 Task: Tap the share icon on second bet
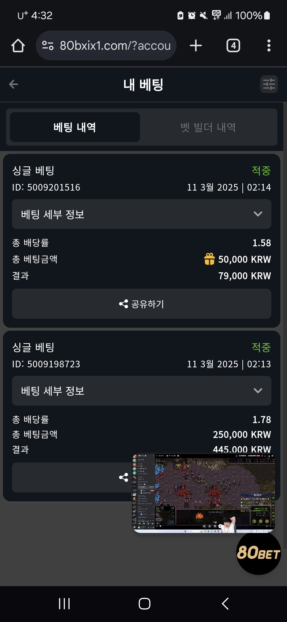tap(124, 477)
